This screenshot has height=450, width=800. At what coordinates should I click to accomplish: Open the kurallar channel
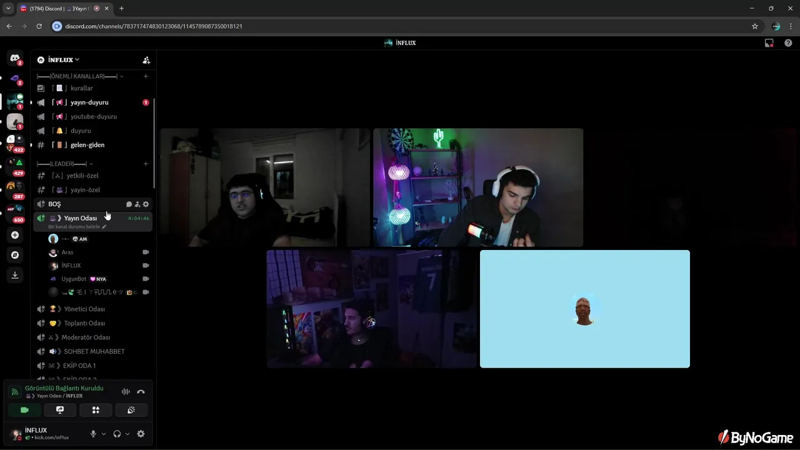92,88
